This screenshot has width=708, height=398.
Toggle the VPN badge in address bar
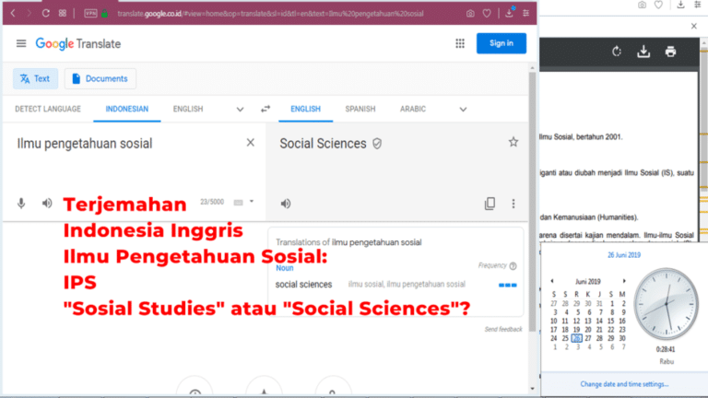[x=90, y=14]
